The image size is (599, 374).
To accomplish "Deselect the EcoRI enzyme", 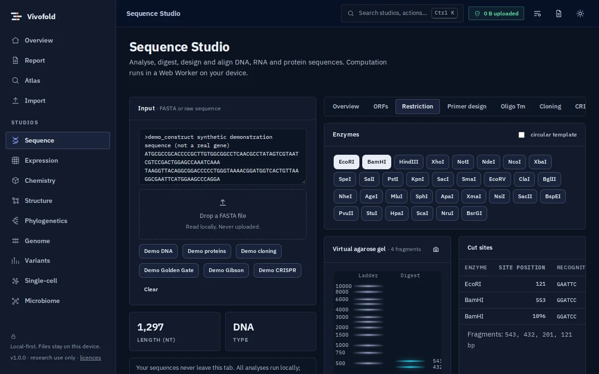I will (x=346, y=162).
